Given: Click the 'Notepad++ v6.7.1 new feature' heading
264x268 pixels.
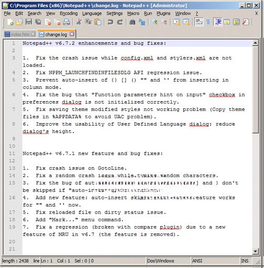Looking at the screenshot, I should coord(93,153).
